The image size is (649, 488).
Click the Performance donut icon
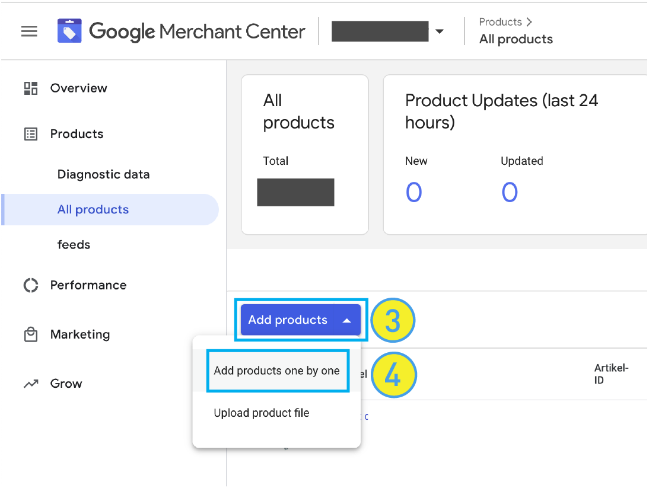pos(30,285)
